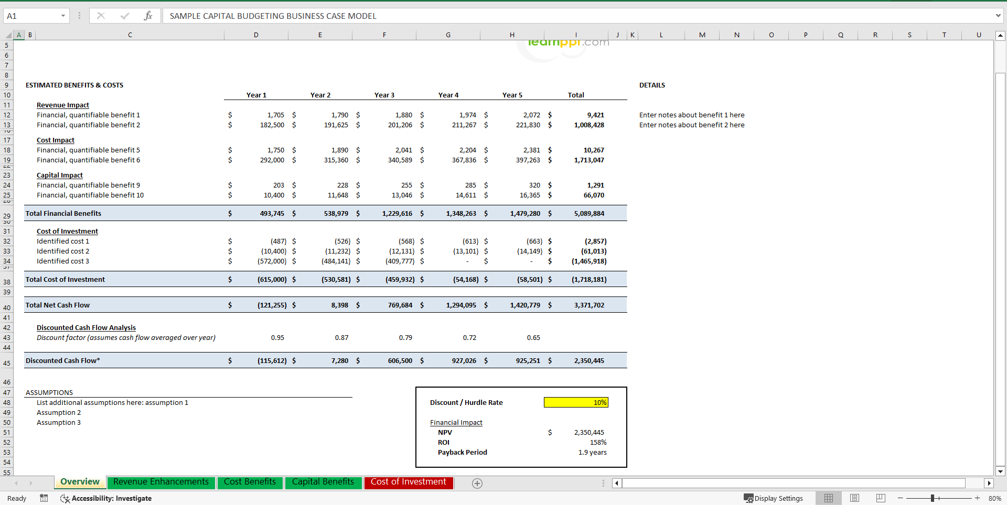The width and height of the screenshot is (1007, 506).
Task: Open the sheet tab options ellipsis menu
Action: [603, 483]
